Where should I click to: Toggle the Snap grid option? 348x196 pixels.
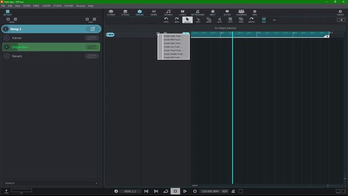[264, 20]
